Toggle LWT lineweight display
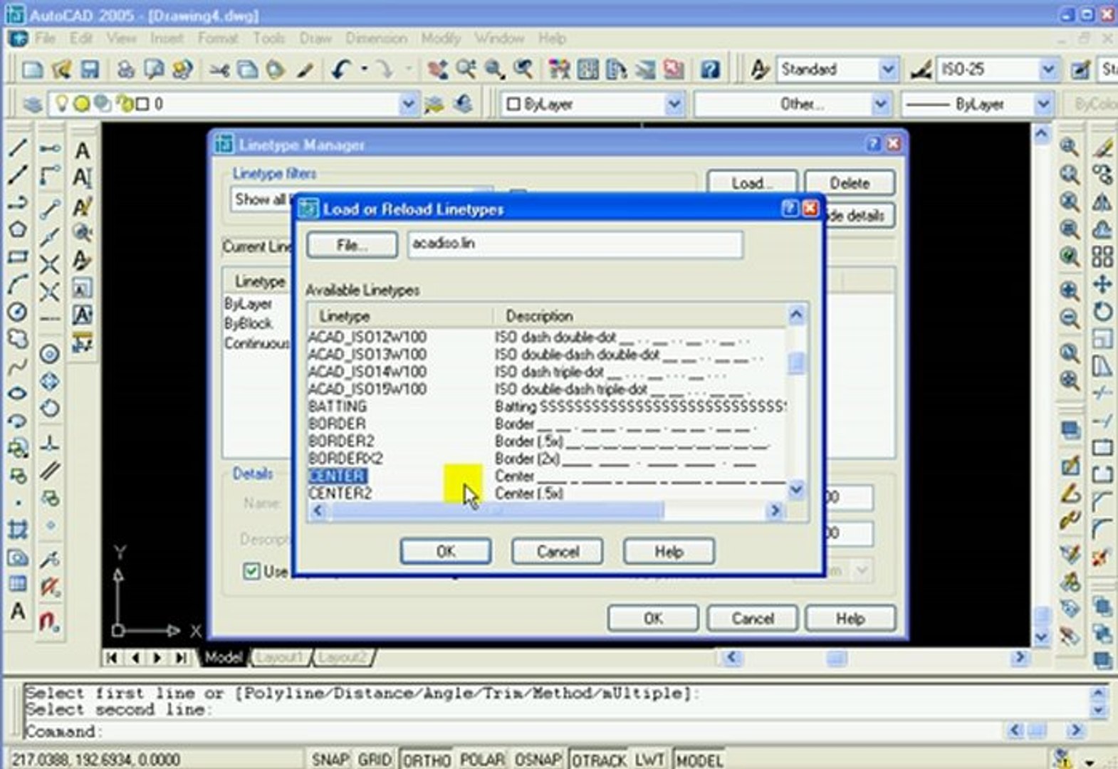The width and height of the screenshot is (1118, 769). click(x=649, y=760)
